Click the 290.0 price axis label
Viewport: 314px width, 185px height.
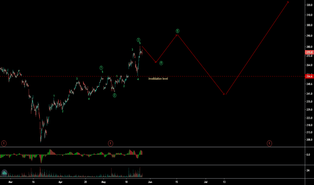click(309, 36)
